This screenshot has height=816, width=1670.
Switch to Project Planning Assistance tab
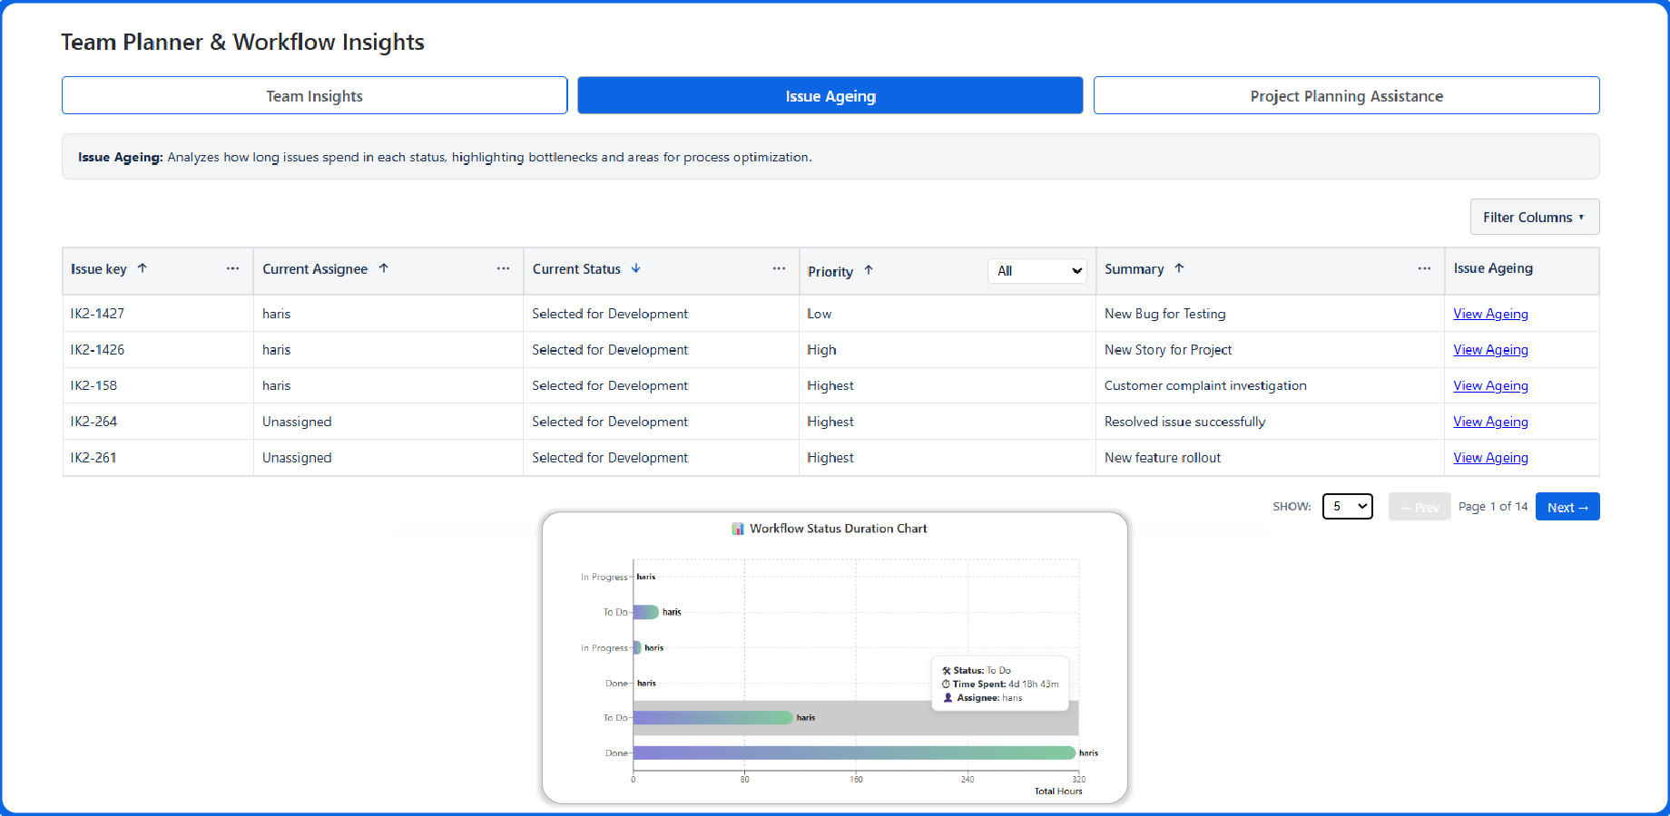click(x=1346, y=96)
